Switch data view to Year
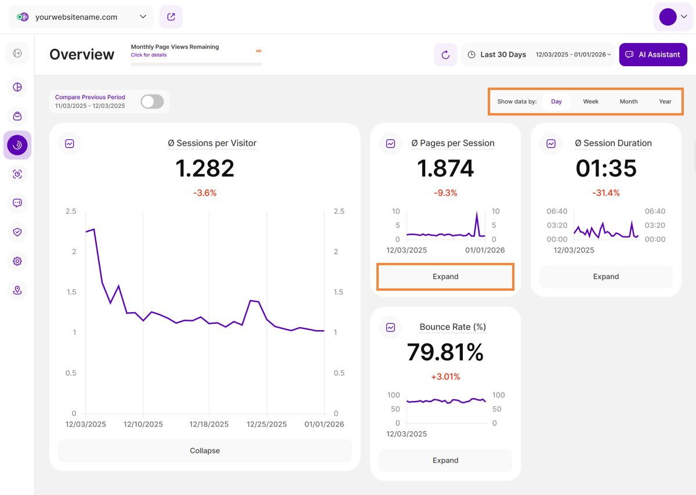Viewport: 696px width, 495px height. click(665, 102)
